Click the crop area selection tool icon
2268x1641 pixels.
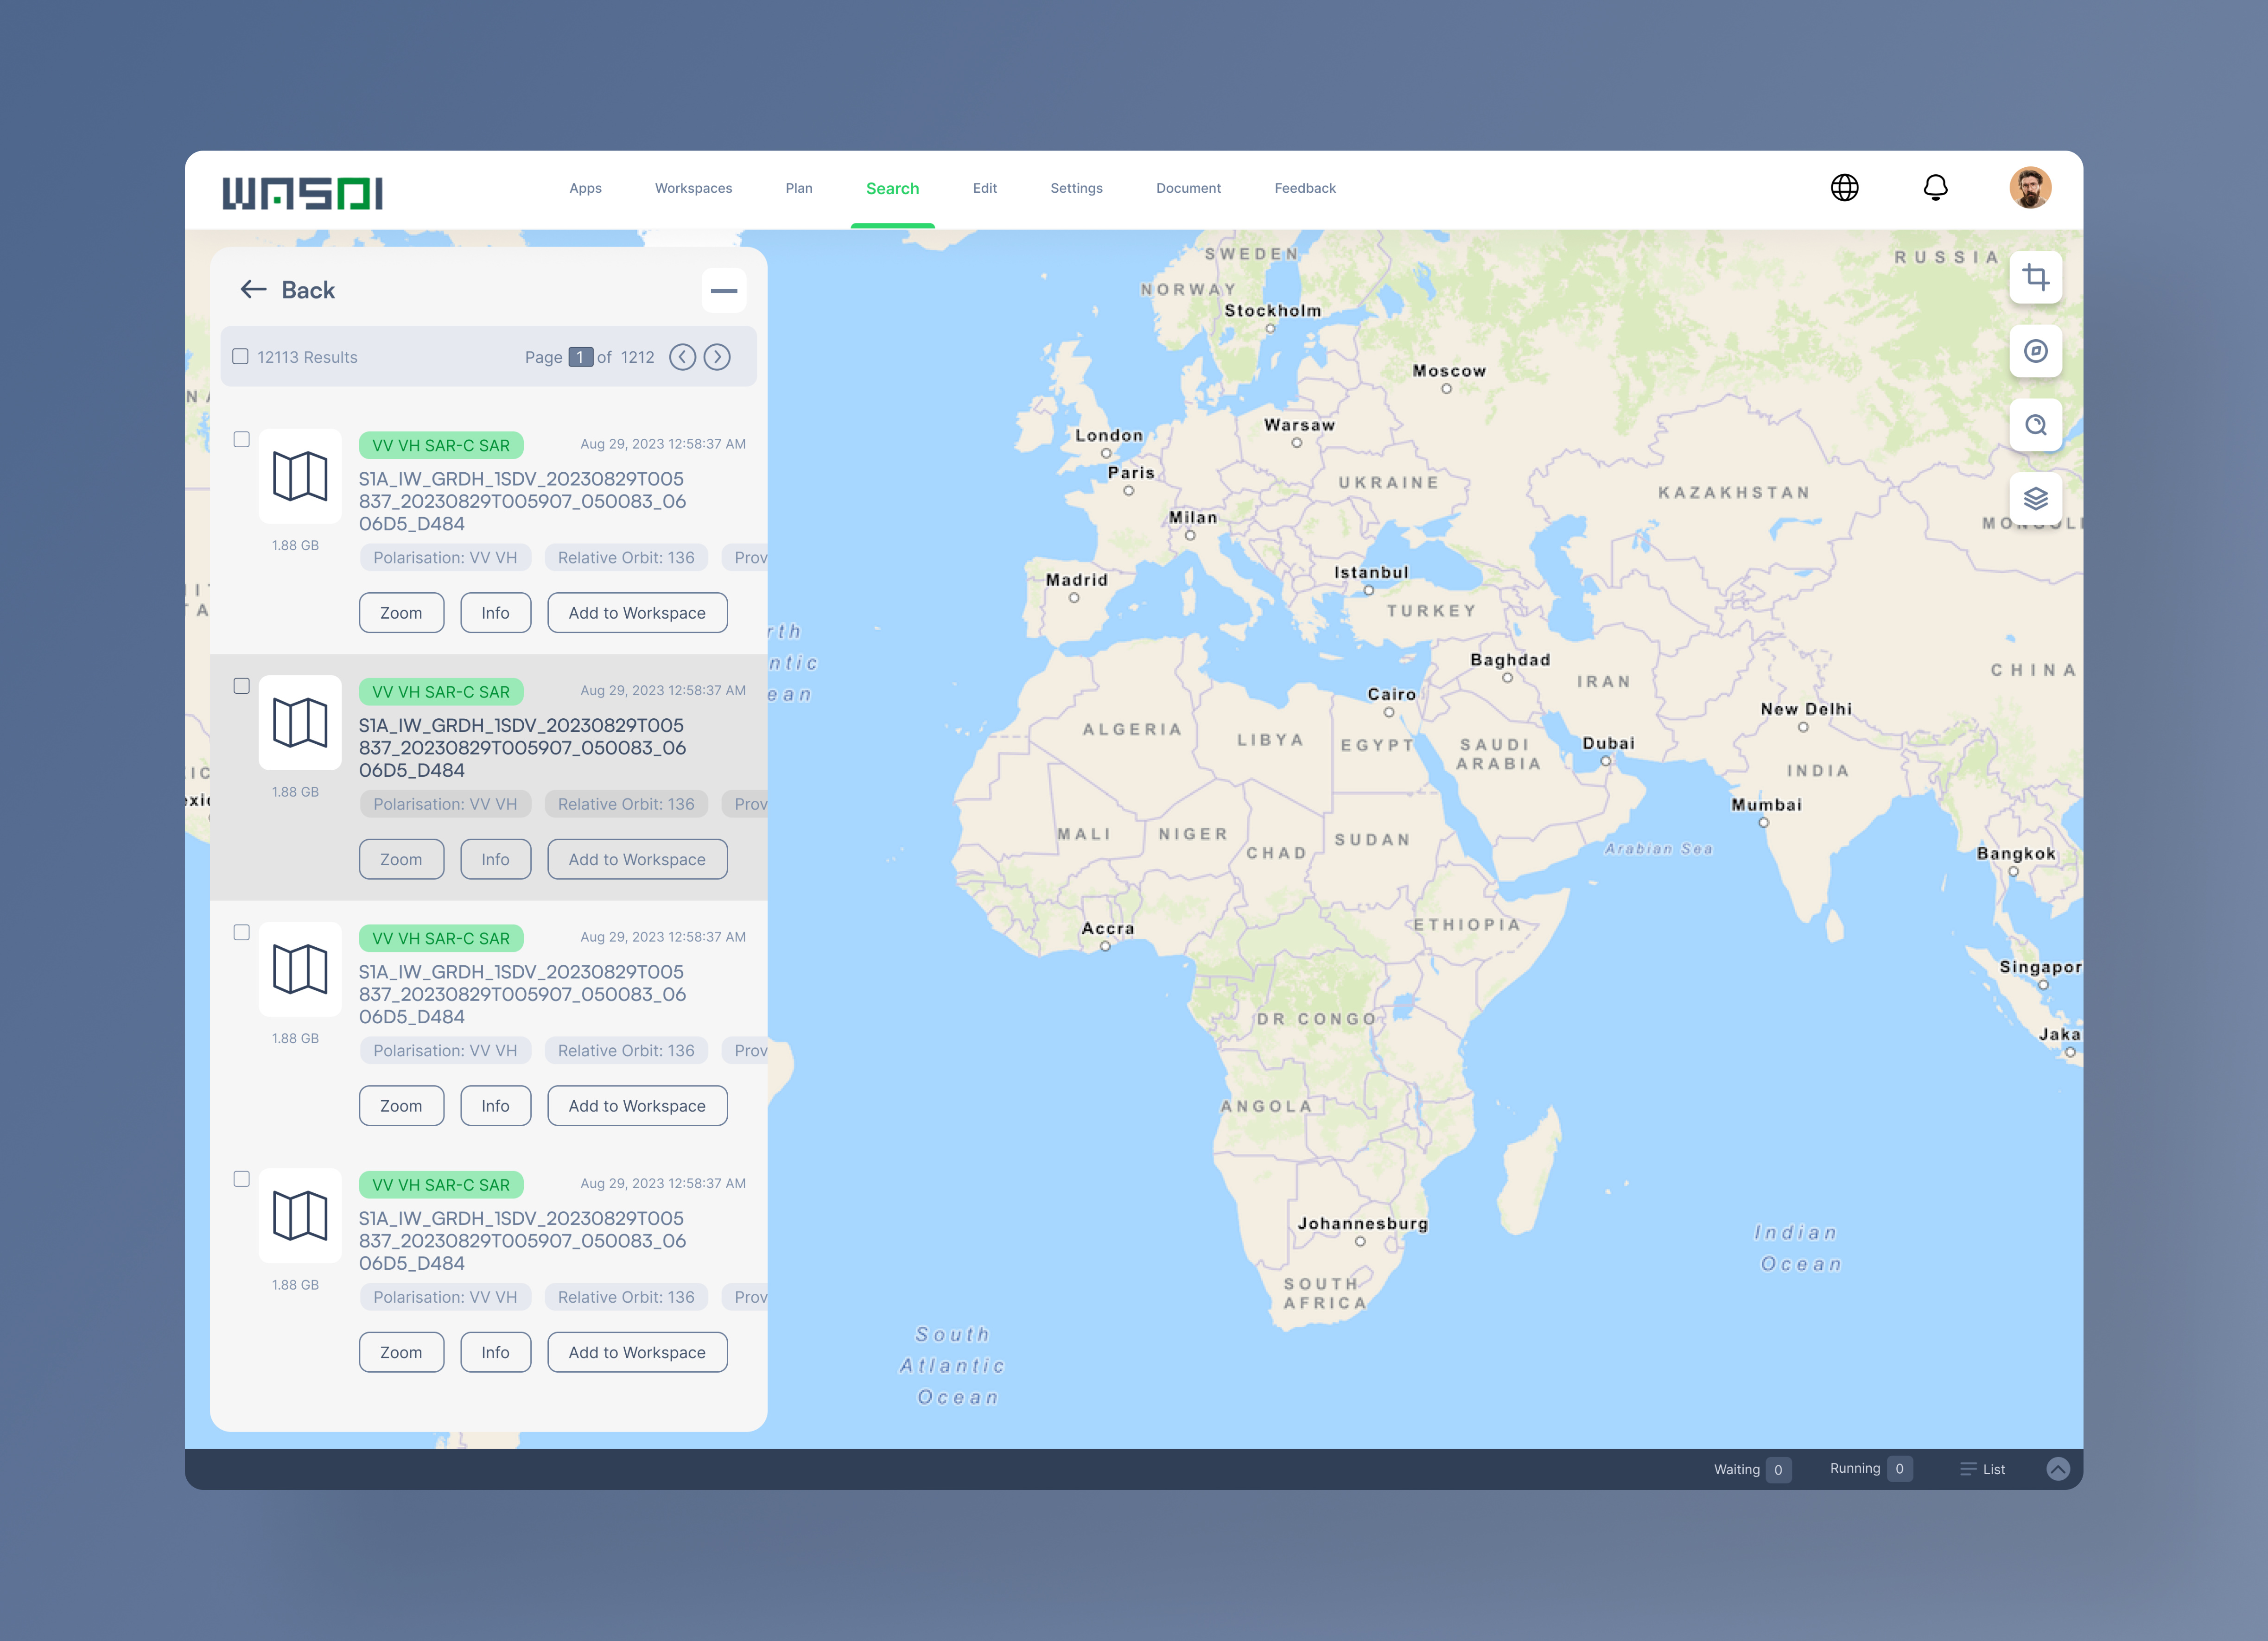click(x=2035, y=277)
